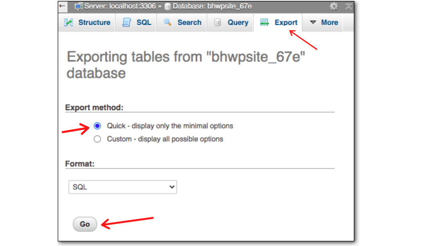This screenshot has width=438, height=246.
Task: Click the dropdown chevron in the Format select
Action: click(172, 187)
